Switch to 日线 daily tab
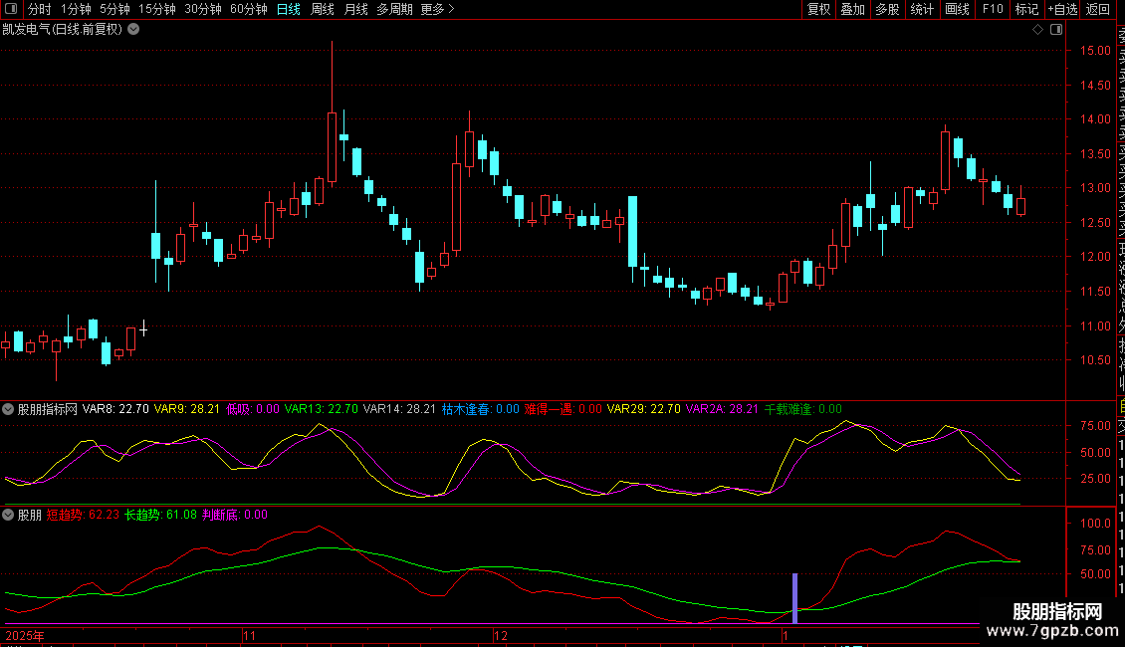The height and width of the screenshot is (647, 1125). pos(288,9)
